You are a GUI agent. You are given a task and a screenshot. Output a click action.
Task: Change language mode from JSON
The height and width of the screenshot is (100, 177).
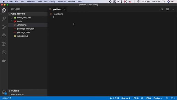148,98
